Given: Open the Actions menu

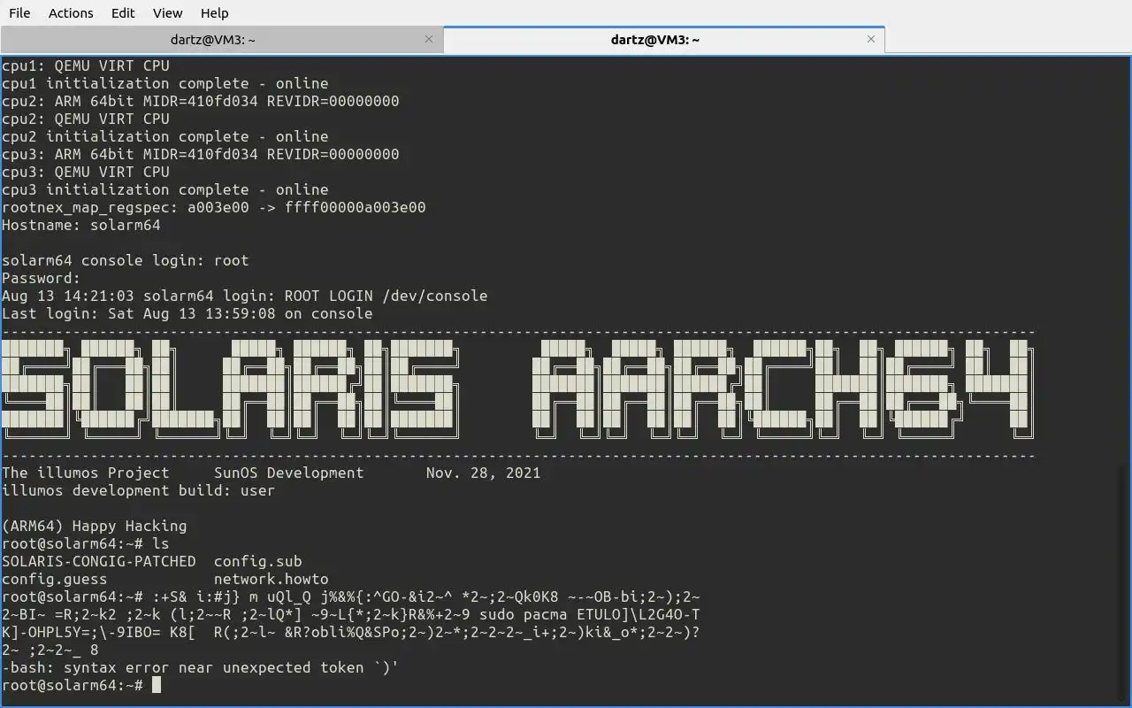Looking at the screenshot, I should pyautogui.click(x=71, y=12).
